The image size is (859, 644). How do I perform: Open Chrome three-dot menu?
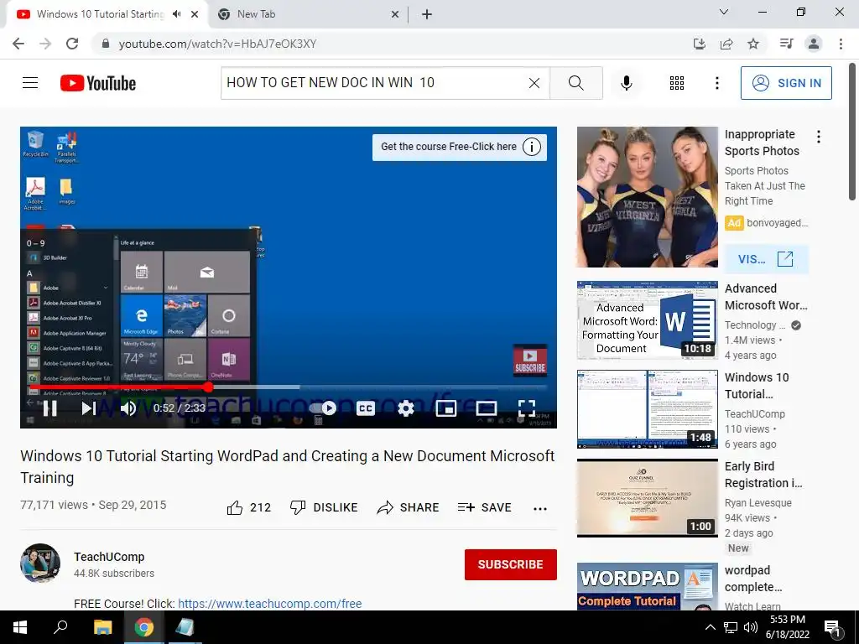click(x=841, y=44)
